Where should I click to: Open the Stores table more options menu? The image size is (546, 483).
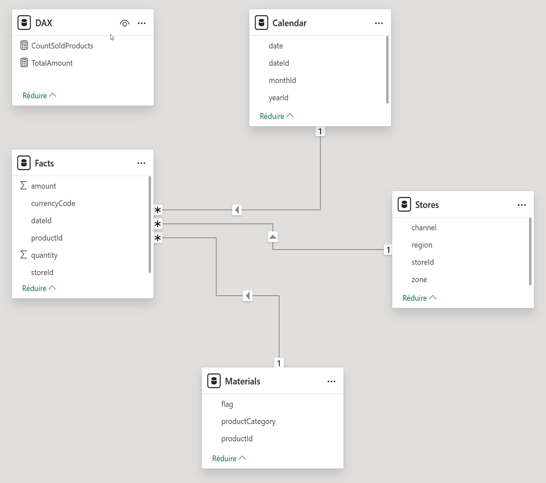point(522,205)
